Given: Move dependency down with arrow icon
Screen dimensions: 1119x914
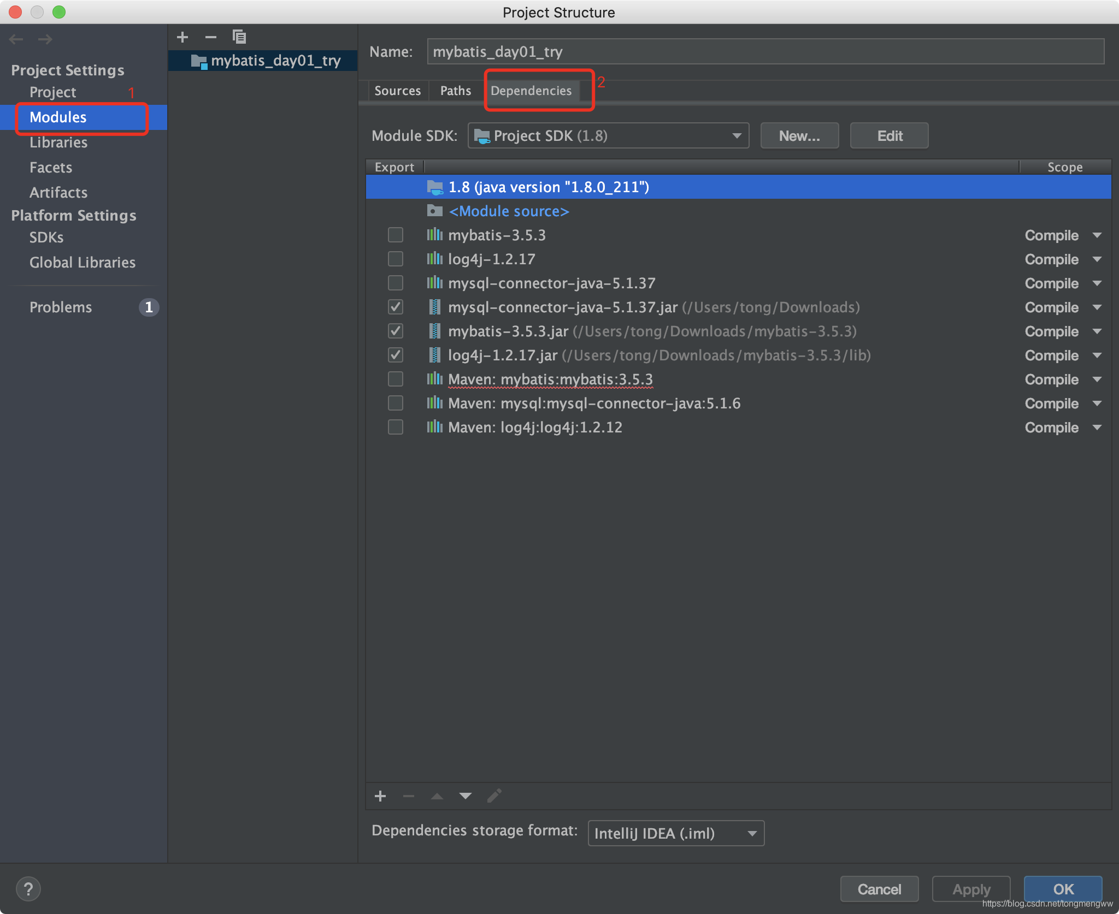Looking at the screenshot, I should [466, 796].
